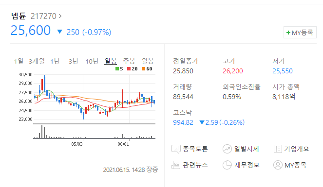Select the 월봉 monthly candle tab
This screenshot has height=187, width=323.
coord(148,61)
